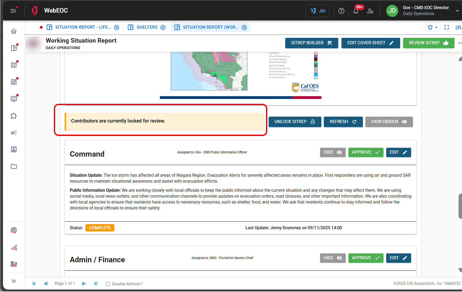Click the megaphone announcements sidebar icon
Image resolution: width=462 pixels, height=292 pixels.
click(14, 133)
